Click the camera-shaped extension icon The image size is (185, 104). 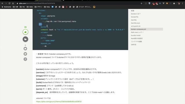[x=174, y=3]
